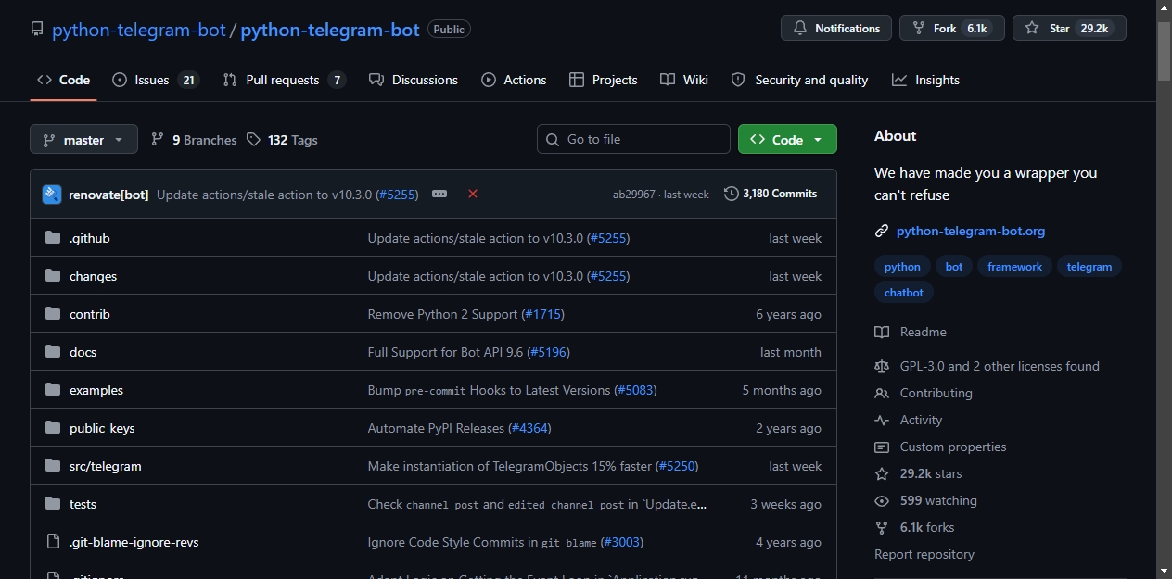Open the Actions tab
This screenshot has width=1172, height=579.
pos(514,80)
